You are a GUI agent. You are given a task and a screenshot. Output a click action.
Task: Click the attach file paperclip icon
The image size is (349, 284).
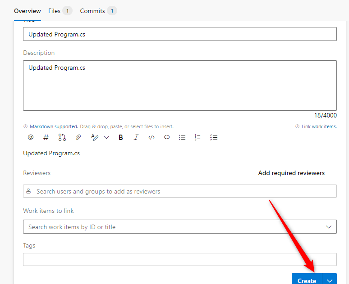coord(78,137)
